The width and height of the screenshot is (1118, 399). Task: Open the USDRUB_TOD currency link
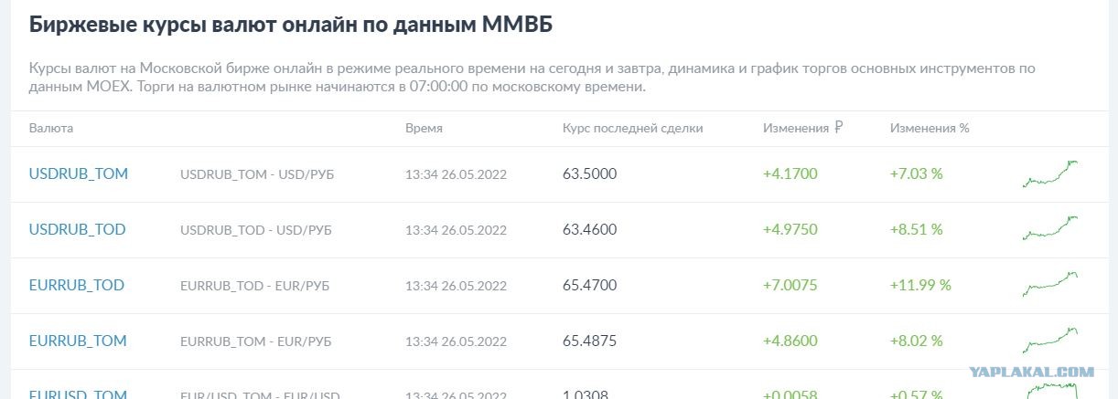(78, 229)
